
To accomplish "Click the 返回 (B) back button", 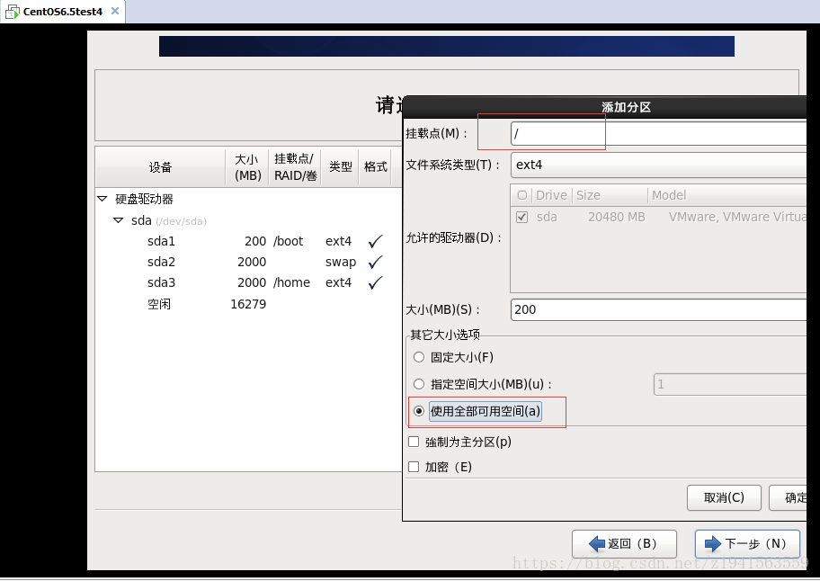I will tap(624, 544).
